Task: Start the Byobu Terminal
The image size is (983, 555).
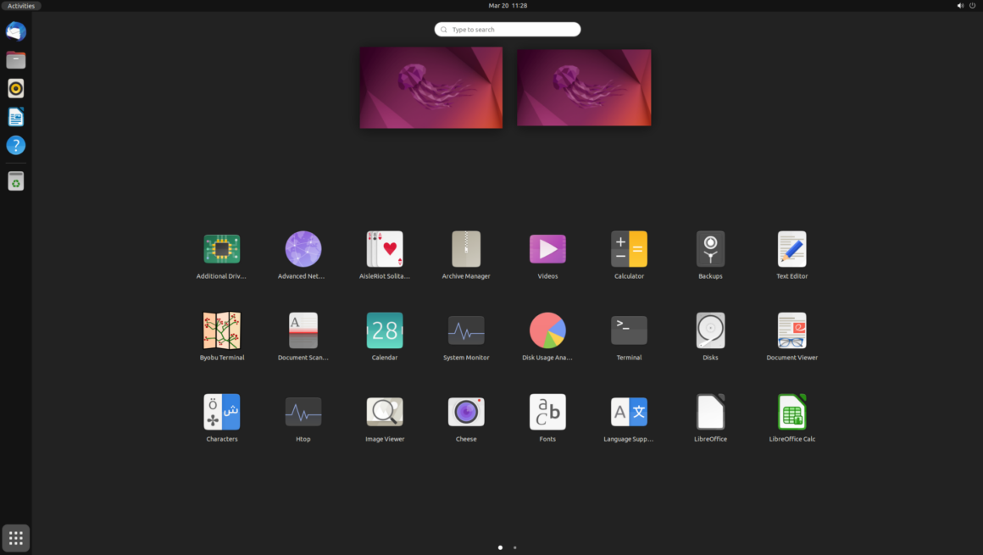Action: point(221,330)
